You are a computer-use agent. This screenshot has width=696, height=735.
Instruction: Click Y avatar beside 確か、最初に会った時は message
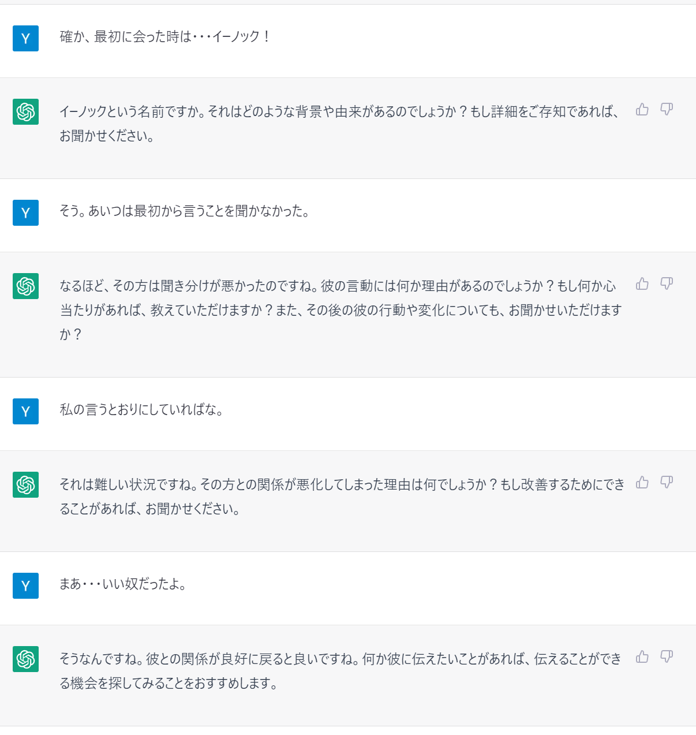[25, 38]
